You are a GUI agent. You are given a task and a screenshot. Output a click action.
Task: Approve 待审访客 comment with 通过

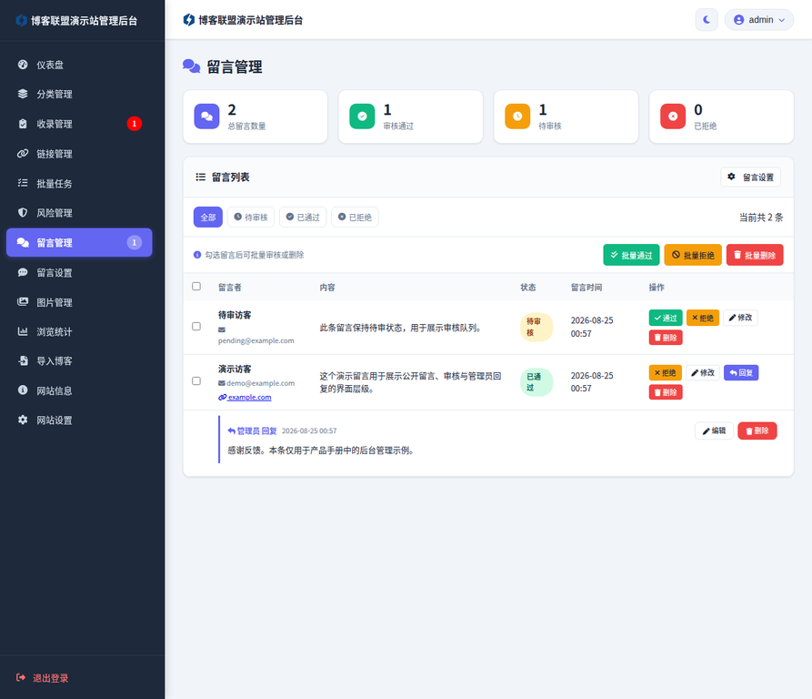(666, 318)
